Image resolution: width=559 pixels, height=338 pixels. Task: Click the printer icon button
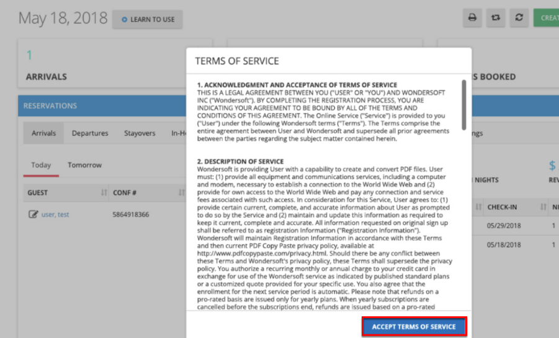coord(472,18)
